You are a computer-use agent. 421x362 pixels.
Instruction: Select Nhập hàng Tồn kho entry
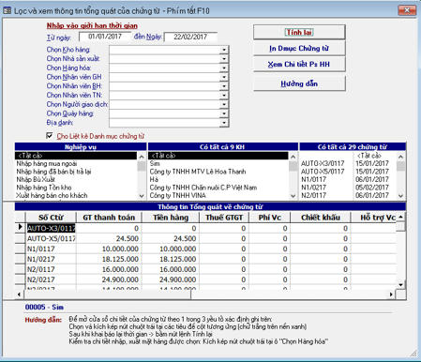coord(76,188)
